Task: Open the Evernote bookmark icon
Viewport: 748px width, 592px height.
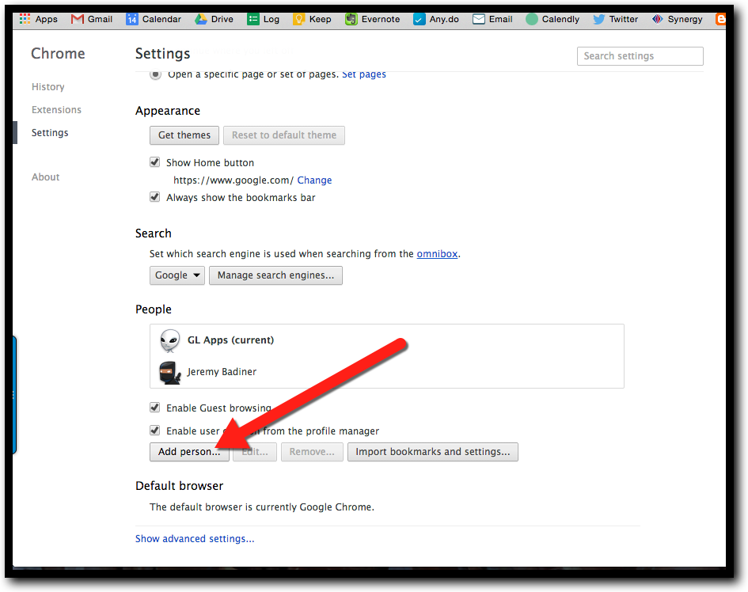Action: (351, 19)
